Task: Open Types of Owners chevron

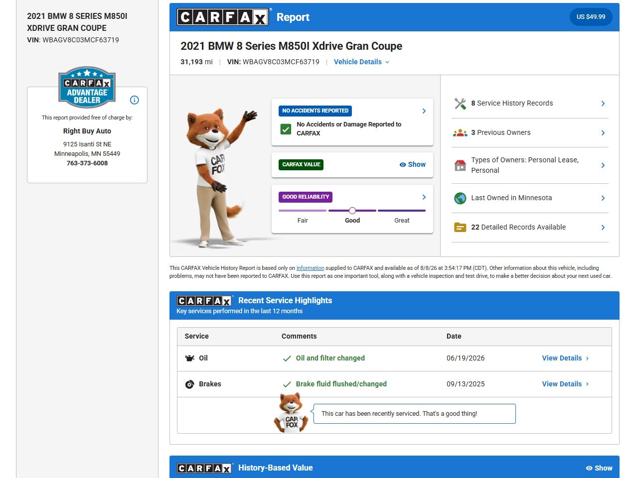Action: pos(603,165)
